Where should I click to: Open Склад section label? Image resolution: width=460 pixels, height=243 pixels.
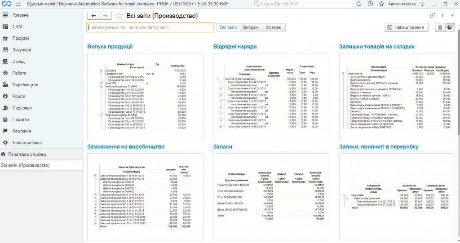18,62
